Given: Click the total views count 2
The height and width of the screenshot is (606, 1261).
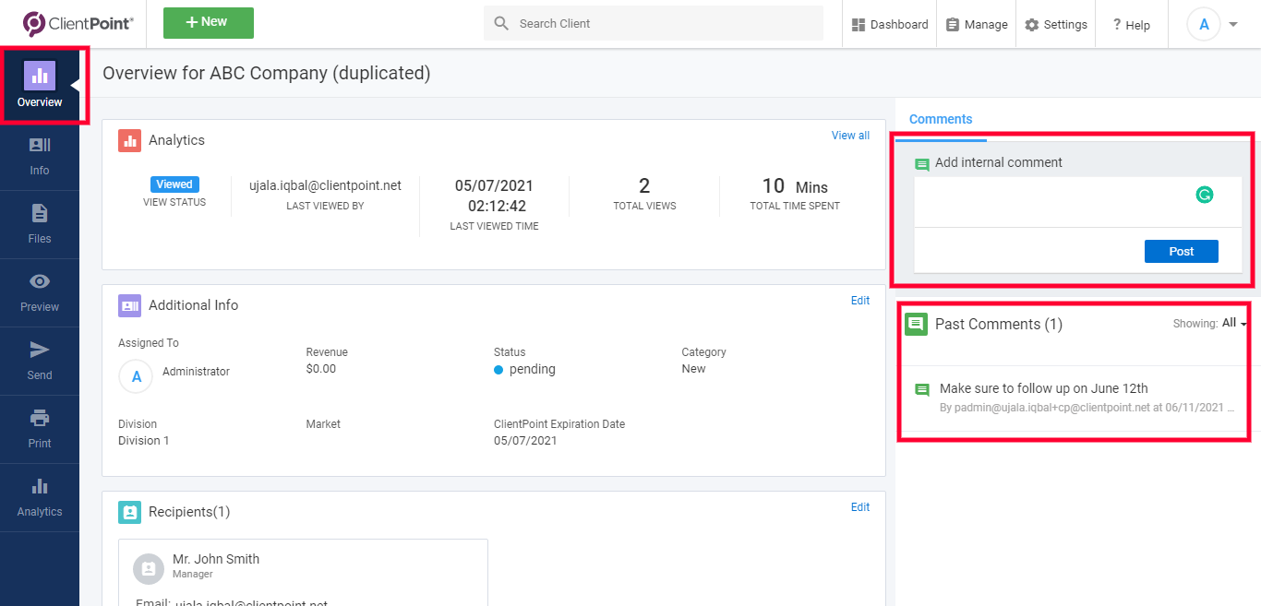Looking at the screenshot, I should [644, 185].
